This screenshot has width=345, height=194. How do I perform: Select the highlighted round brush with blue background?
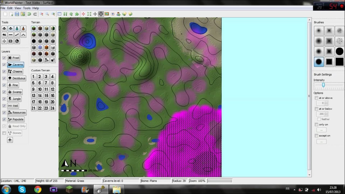click(319, 62)
